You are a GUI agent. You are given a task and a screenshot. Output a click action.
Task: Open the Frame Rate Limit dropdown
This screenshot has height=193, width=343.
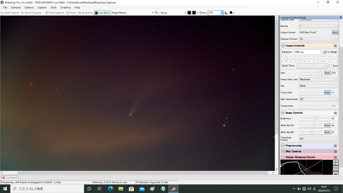pos(318,79)
